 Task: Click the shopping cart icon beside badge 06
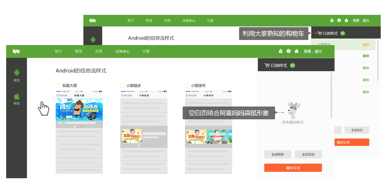pyautogui.click(x=319, y=33)
